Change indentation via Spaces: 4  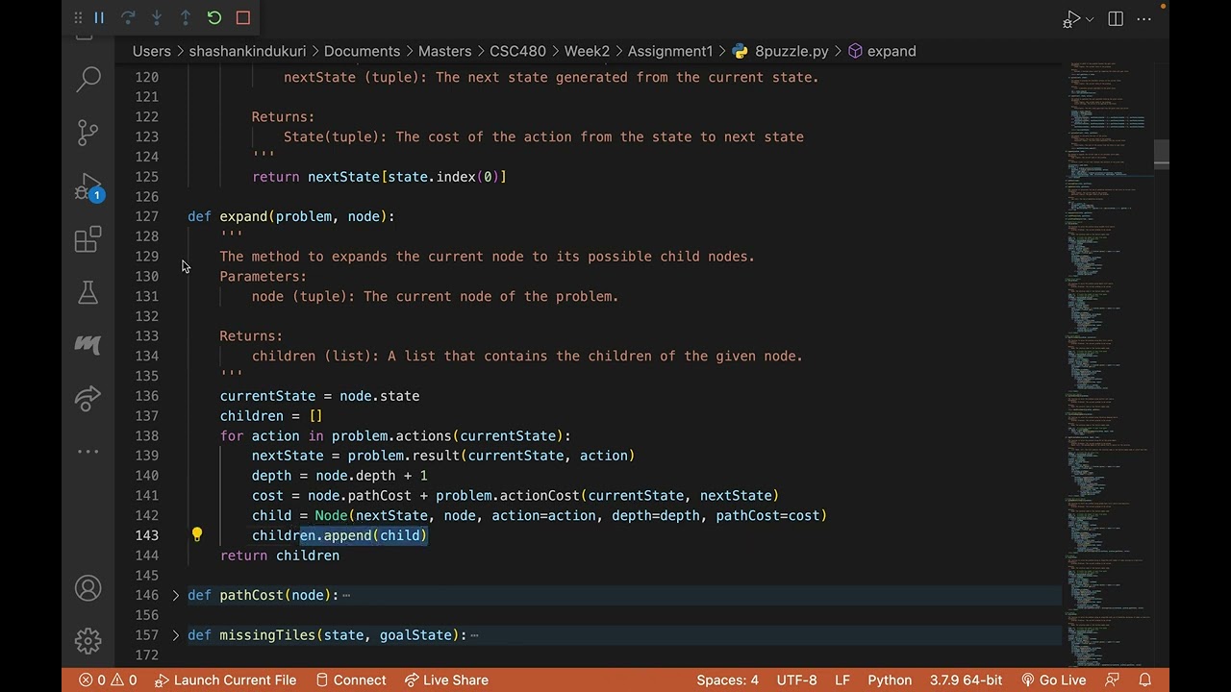[x=727, y=680]
